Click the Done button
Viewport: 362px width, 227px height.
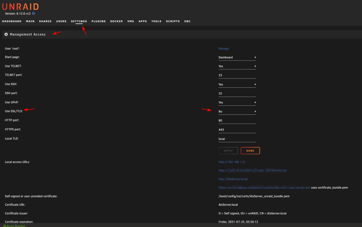tap(250, 151)
